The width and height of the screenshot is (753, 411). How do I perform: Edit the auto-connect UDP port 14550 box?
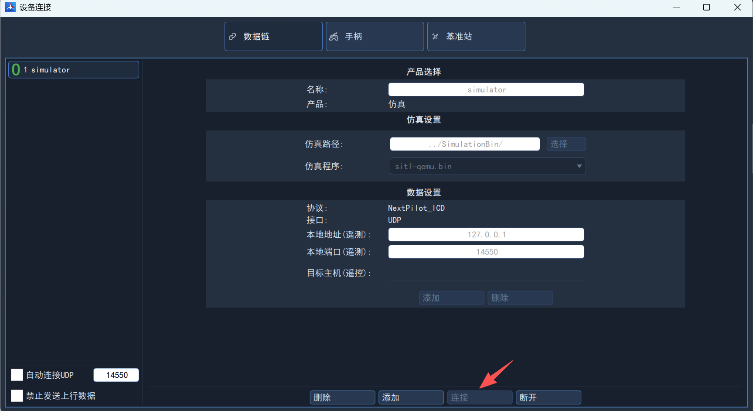point(116,375)
